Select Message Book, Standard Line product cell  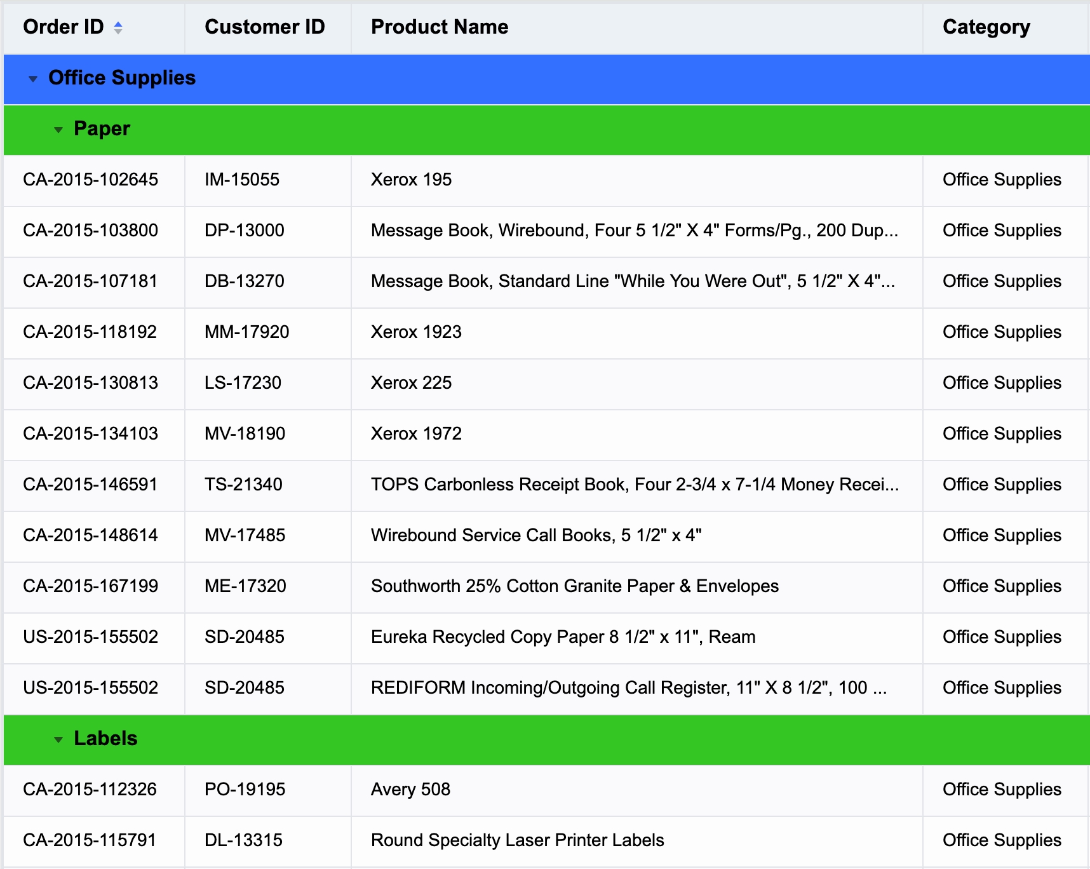tap(637, 282)
